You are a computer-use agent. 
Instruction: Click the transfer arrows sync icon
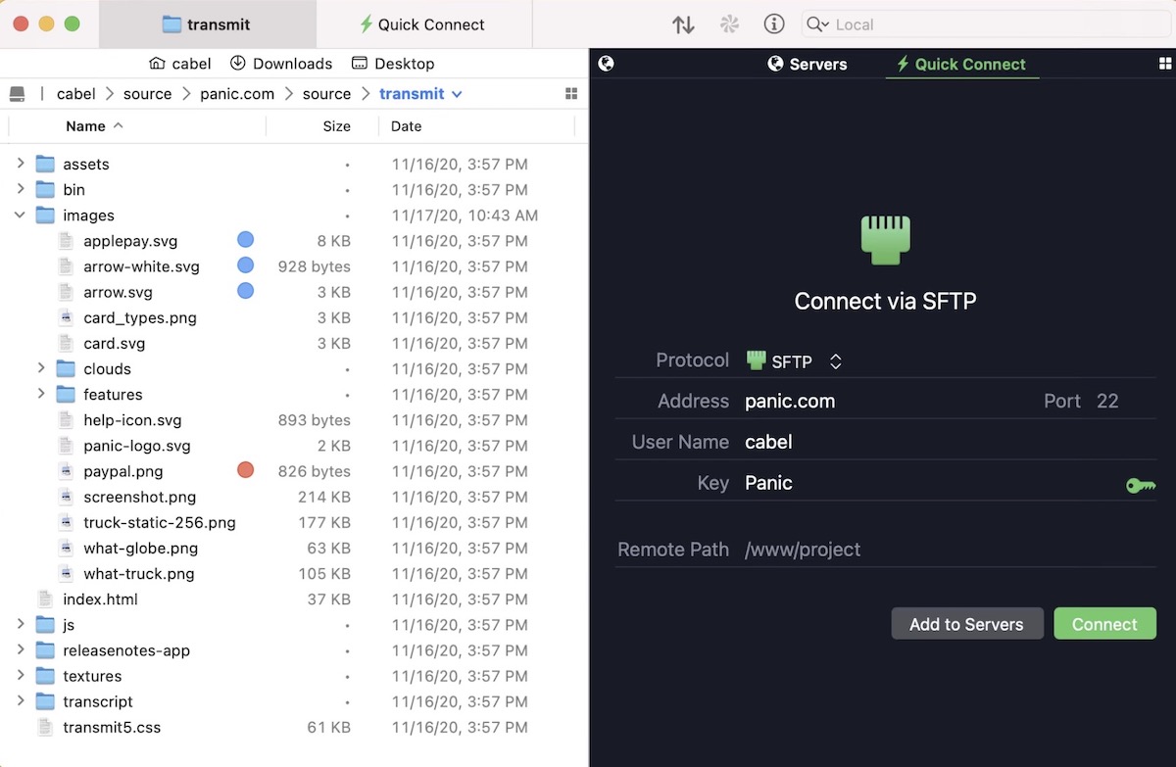tap(683, 24)
